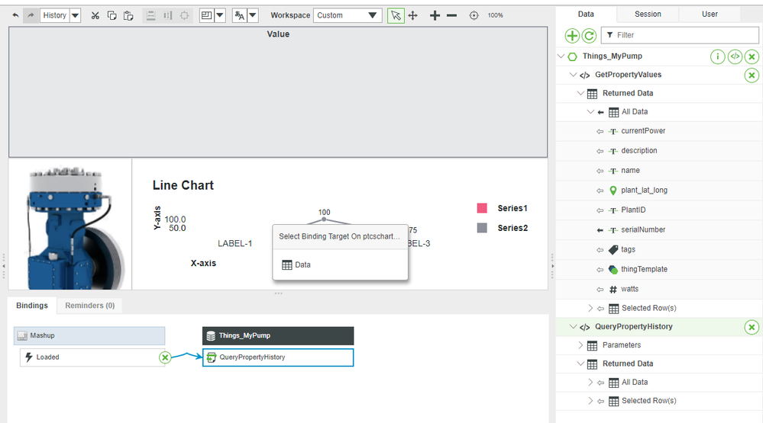Click the zoom in plus icon
Image resolution: width=763 pixels, height=423 pixels.
435,15
